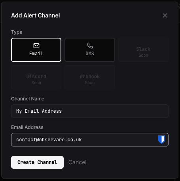Screen dimensions: 180x181
Task: Click Create Channel button
Action: pyautogui.click(x=37, y=162)
